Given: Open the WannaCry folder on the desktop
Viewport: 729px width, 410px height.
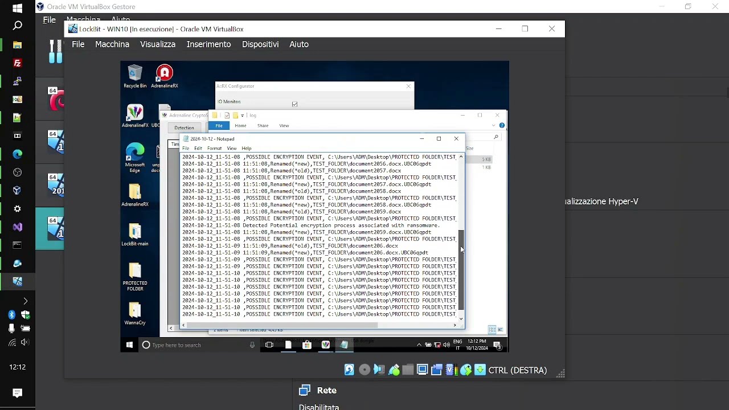Looking at the screenshot, I should [x=135, y=313].
